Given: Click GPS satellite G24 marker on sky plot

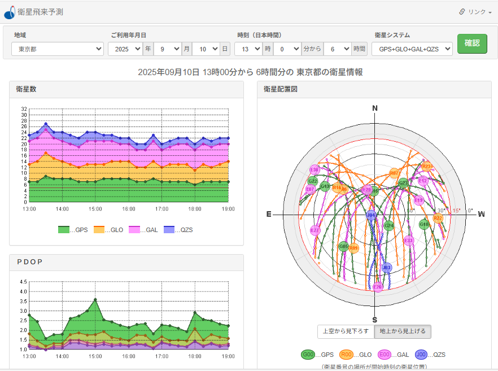Looking at the screenshot, I should point(388,225).
